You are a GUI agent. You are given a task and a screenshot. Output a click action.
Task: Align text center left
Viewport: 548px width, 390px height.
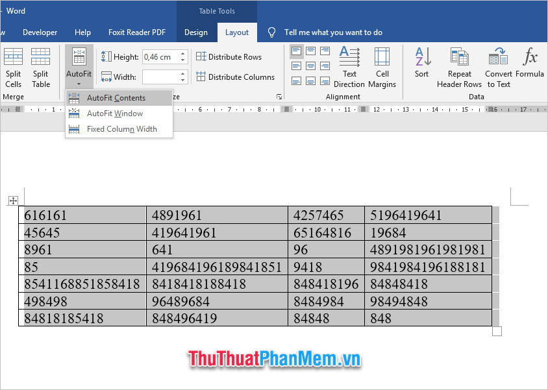296,66
